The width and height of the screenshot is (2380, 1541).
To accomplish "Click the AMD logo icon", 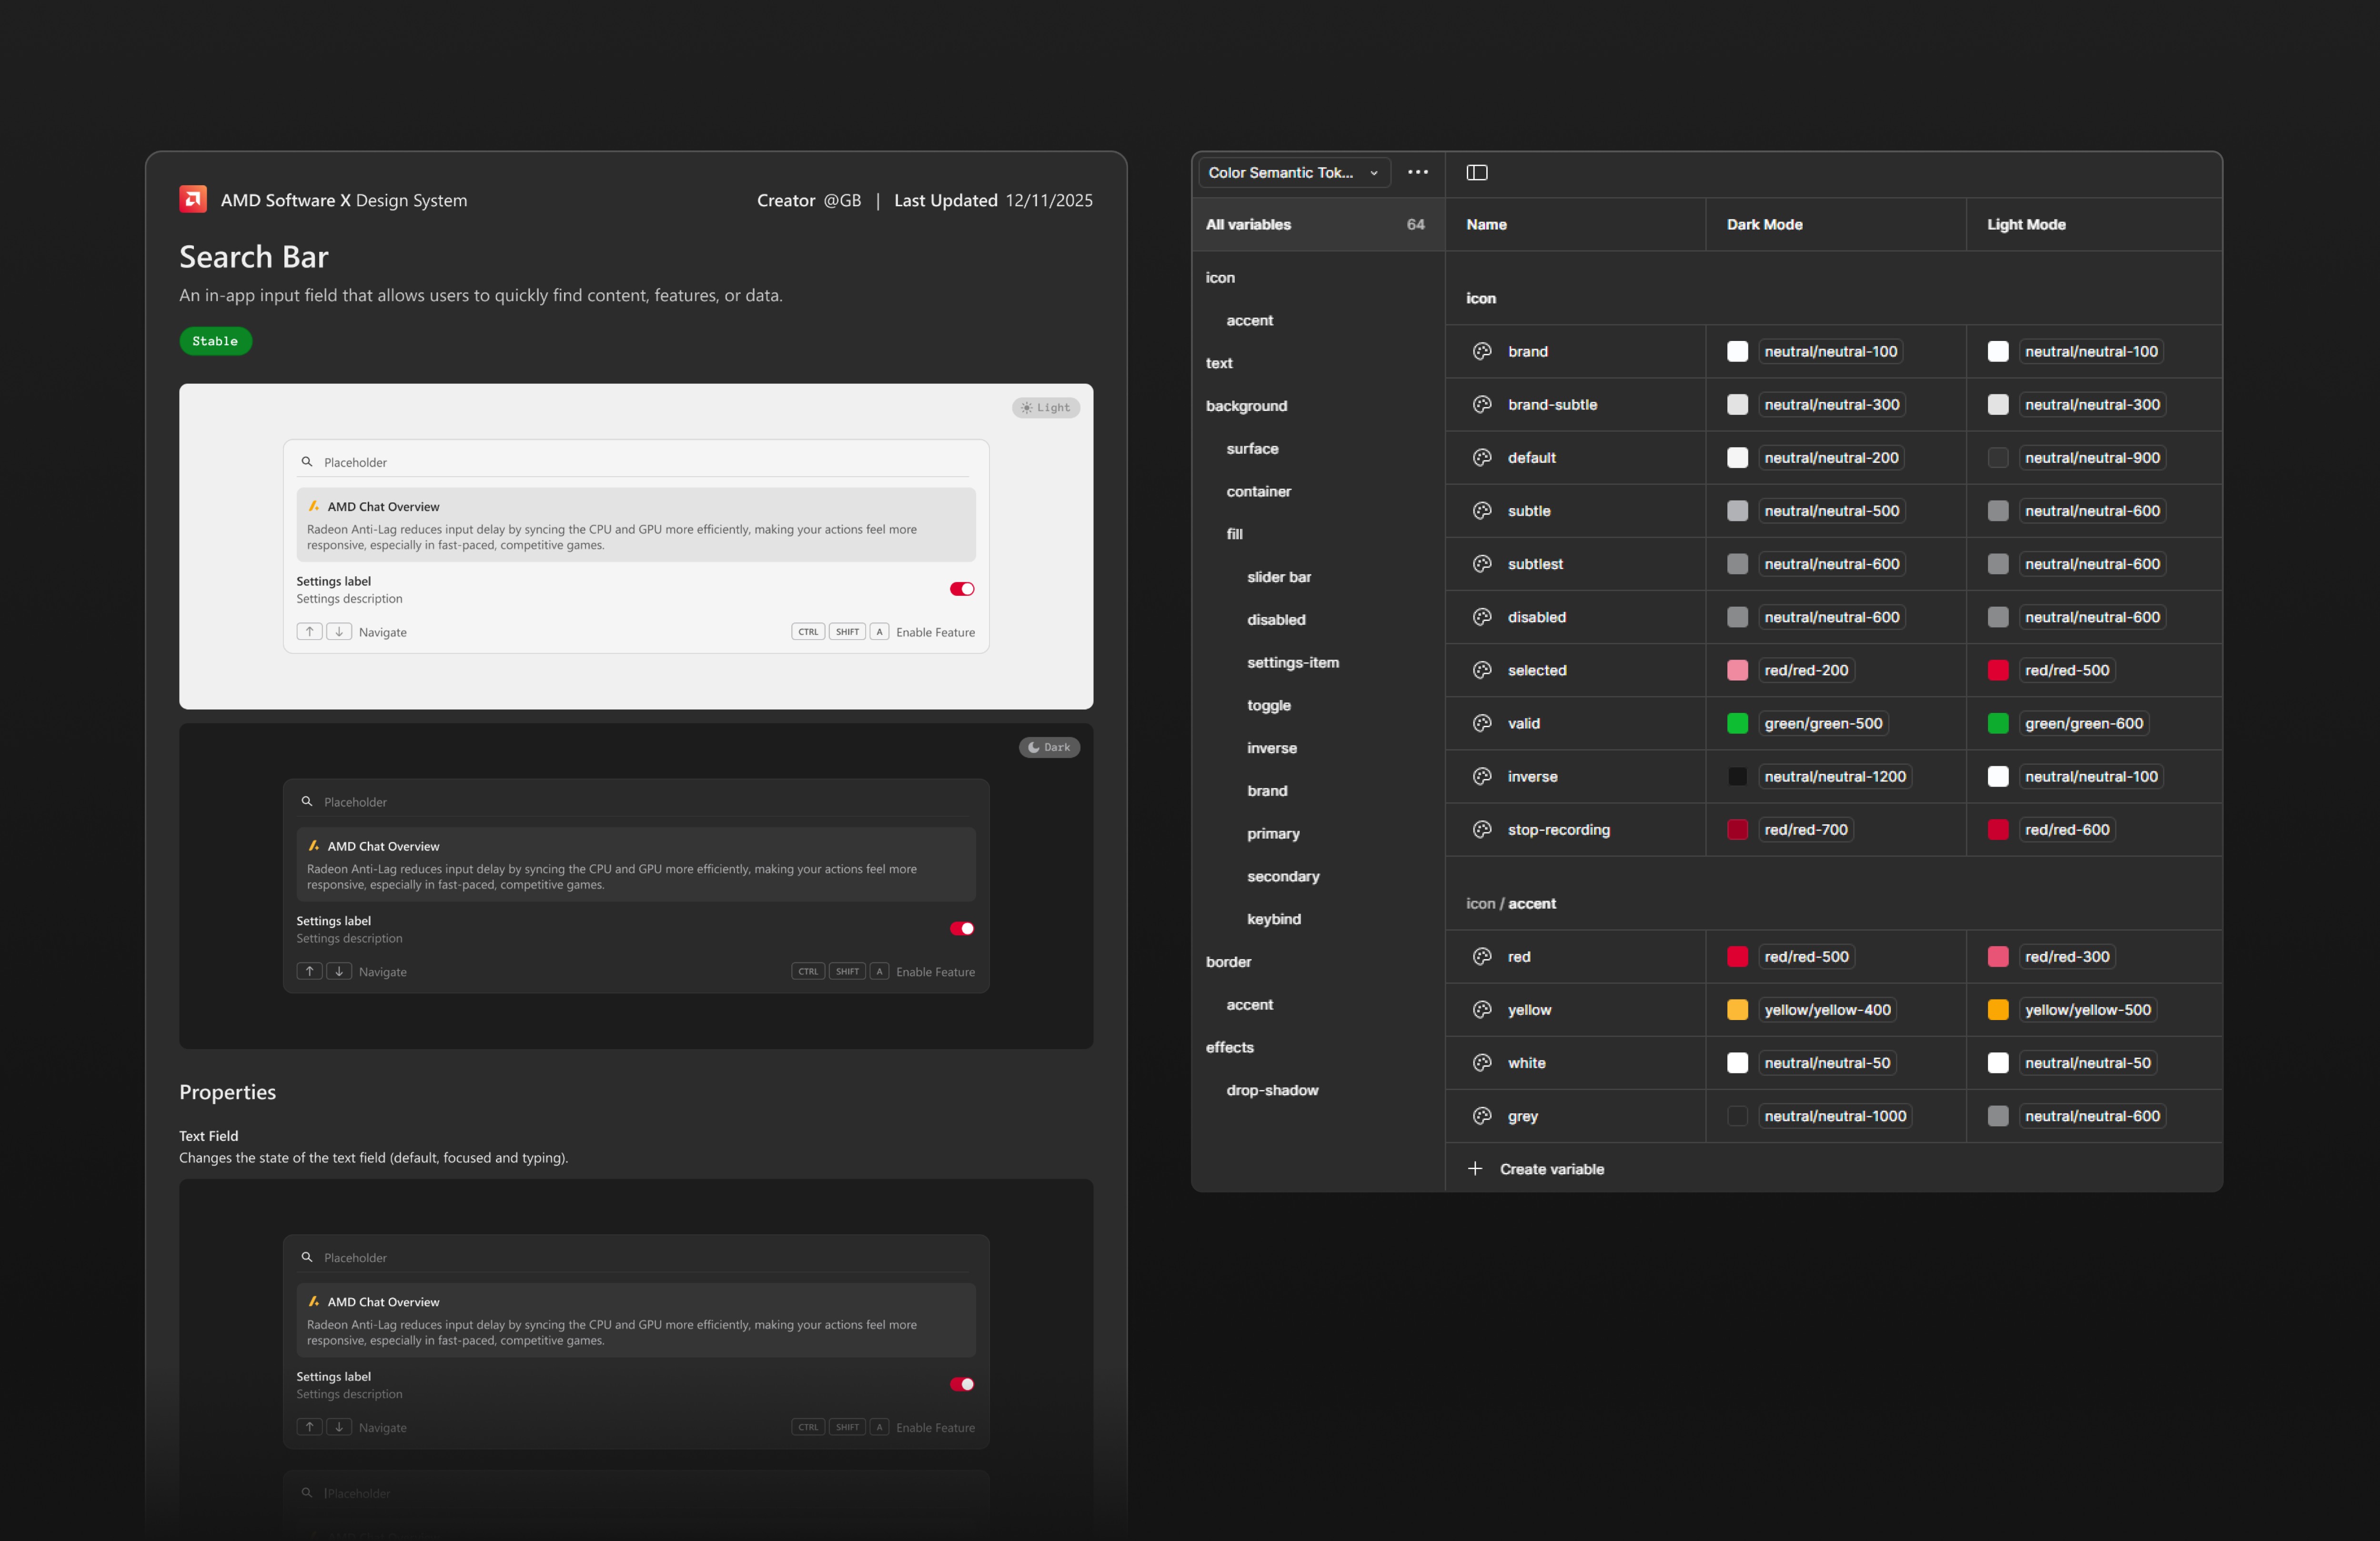I will [x=193, y=199].
